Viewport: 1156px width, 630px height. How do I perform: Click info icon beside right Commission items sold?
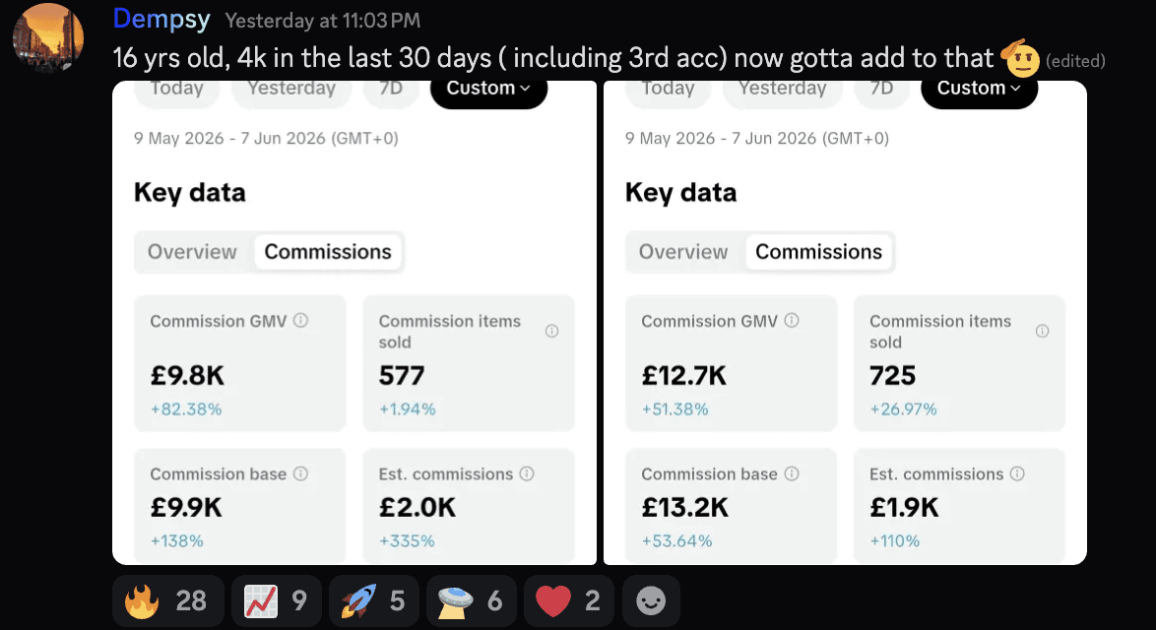pyautogui.click(x=1042, y=331)
